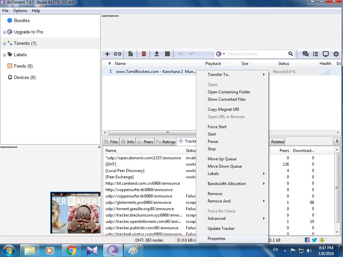Switch to the Files tab
Image resolution: width=343 pixels, height=257 pixels.
click(x=111, y=142)
